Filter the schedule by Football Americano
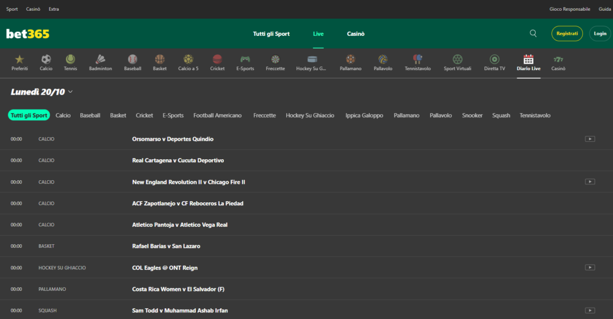Viewport: 613px width, 319px height. (x=217, y=116)
